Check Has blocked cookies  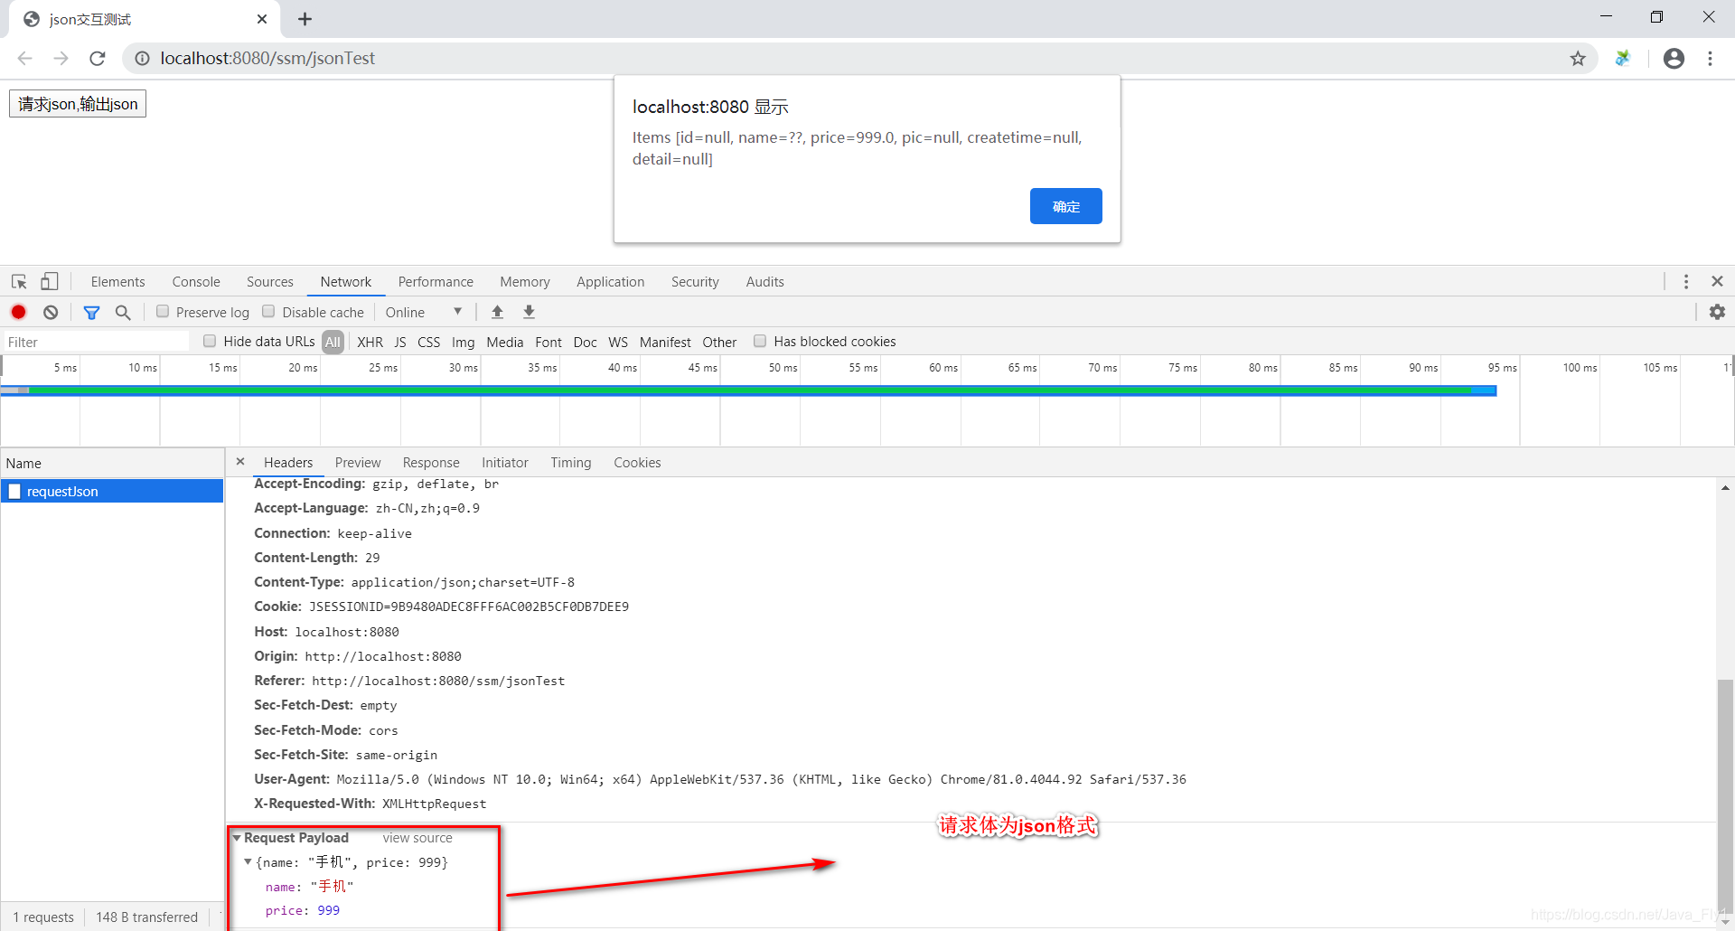(x=760, y=341)
